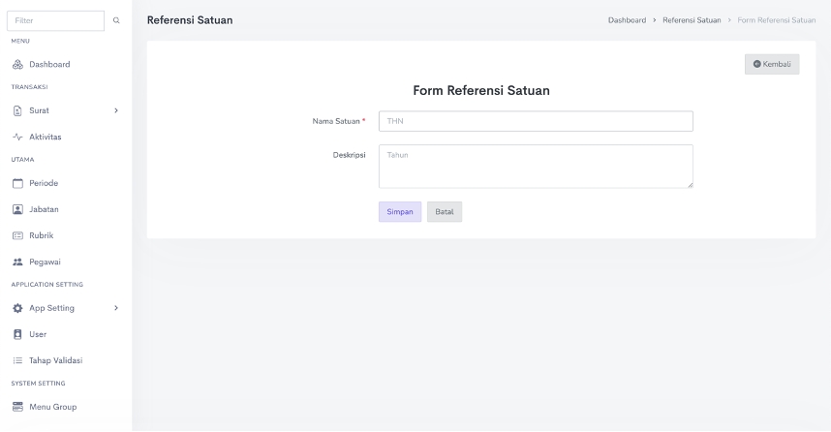Click the Rubrik icon in sidebar

tap(17, 235)
